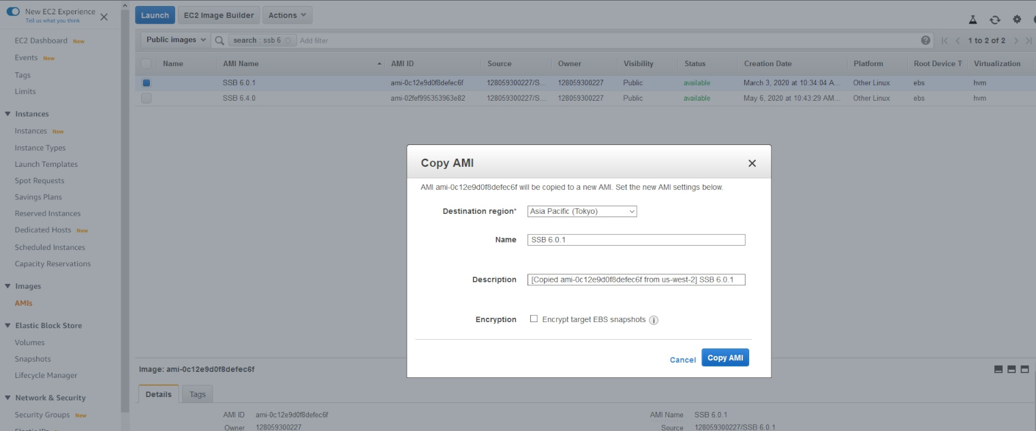Toggle the New EC2 Experience switch
The image size is (1036, 431).
point(13,12)
